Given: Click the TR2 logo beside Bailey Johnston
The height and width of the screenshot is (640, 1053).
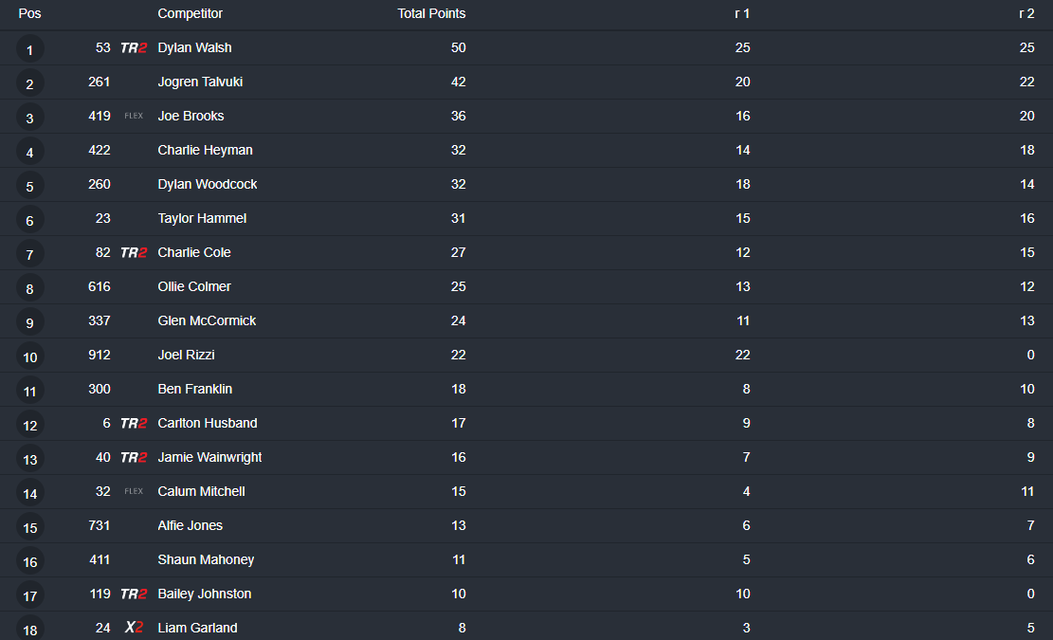Looking at the screenshot, I should click(x=134, y=594).
